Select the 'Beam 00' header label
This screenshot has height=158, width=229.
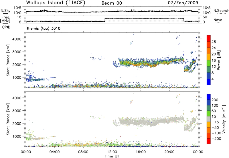[x=112, y=3]
